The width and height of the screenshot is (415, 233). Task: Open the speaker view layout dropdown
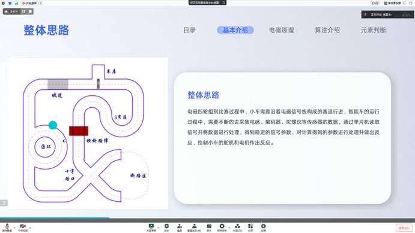395,3
